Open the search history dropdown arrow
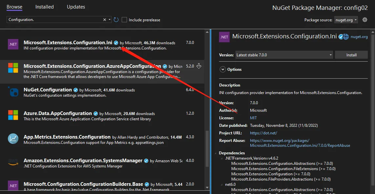The image size is (375, 194). (x=110, y=20)
